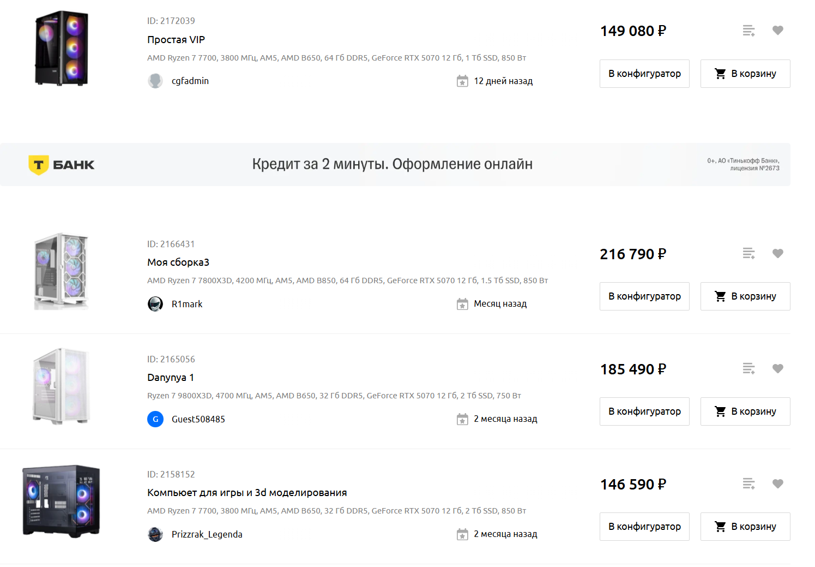Click the Т-Банк credit banner

[x=393, y=164]
